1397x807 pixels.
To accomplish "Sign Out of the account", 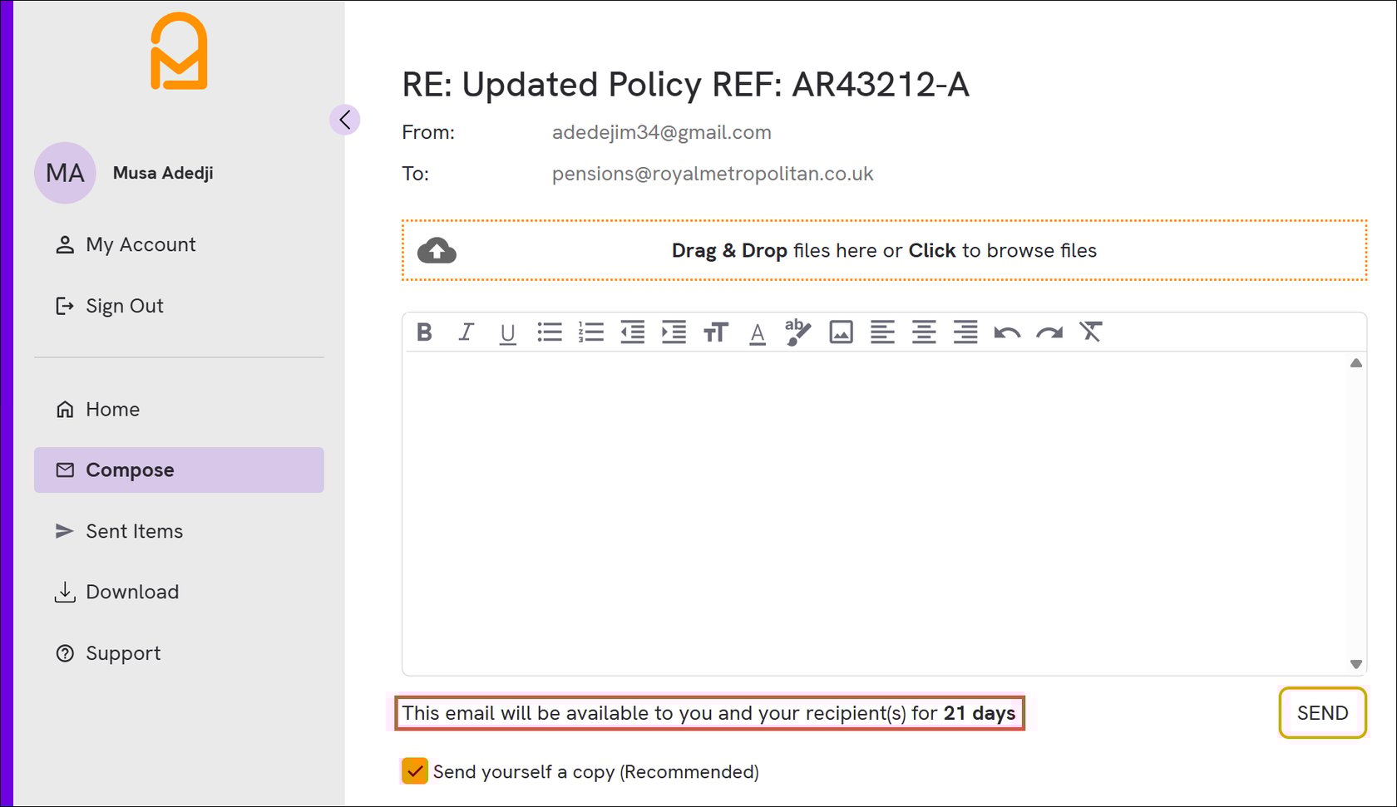I will coord(124,305).
